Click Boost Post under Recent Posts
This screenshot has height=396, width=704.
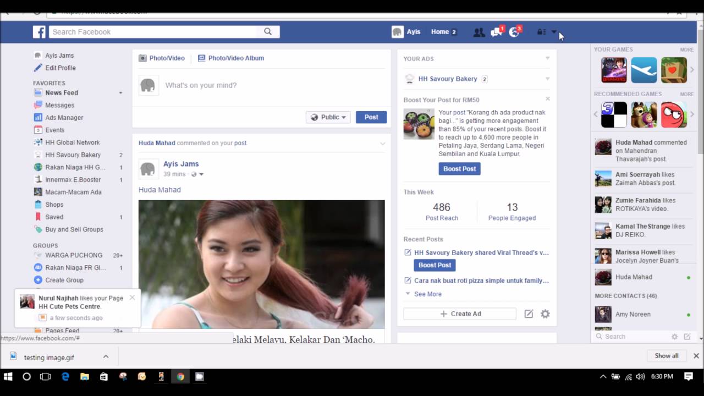click(435, 265)
